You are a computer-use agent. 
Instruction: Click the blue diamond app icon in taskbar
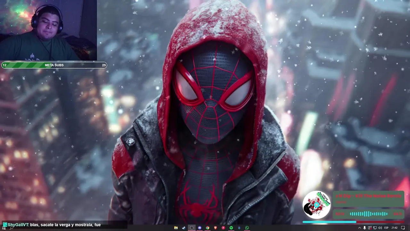[x=239, y=228]
